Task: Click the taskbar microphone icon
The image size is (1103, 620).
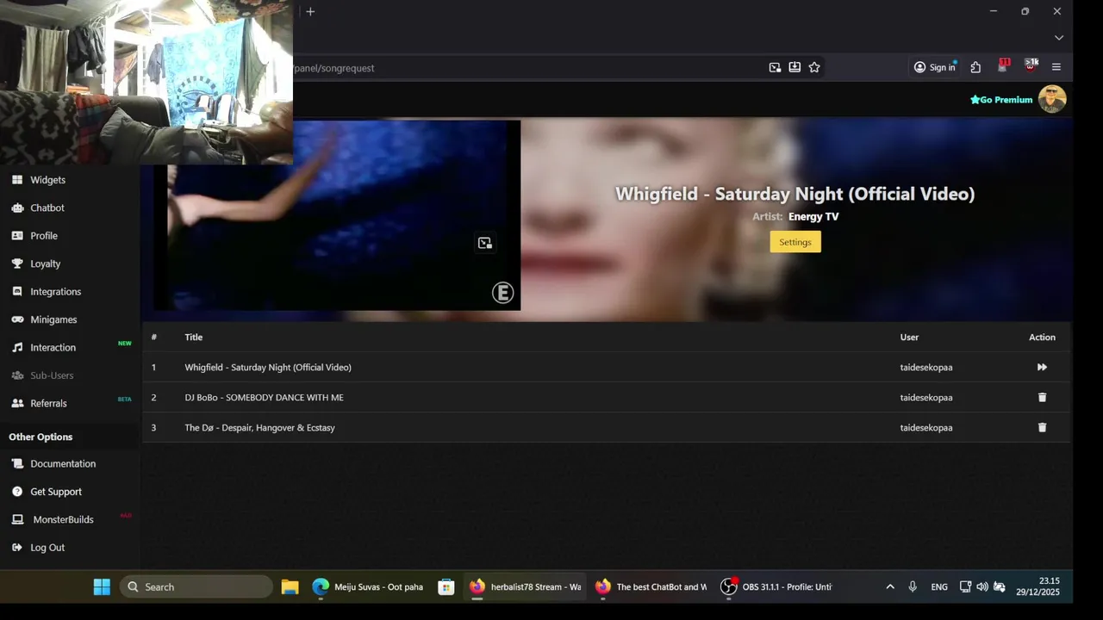Action: coord(913,586)
